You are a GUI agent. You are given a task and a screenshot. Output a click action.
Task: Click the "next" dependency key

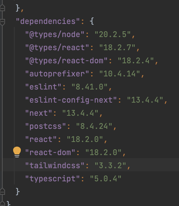coord(39,113)
